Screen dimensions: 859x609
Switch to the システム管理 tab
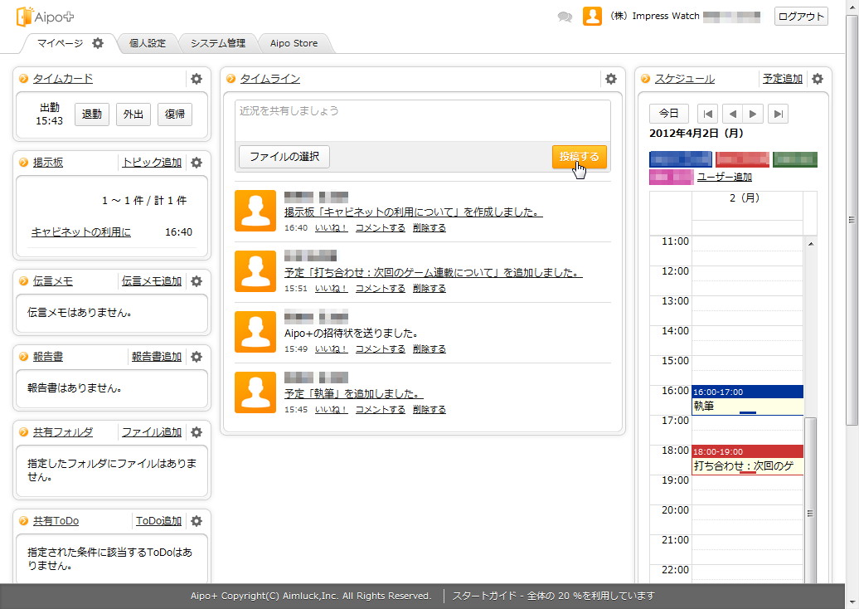tap(219, 42)
